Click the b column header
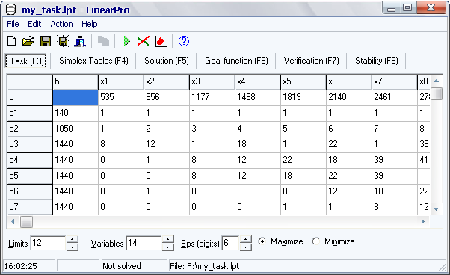 click(75, 82)
